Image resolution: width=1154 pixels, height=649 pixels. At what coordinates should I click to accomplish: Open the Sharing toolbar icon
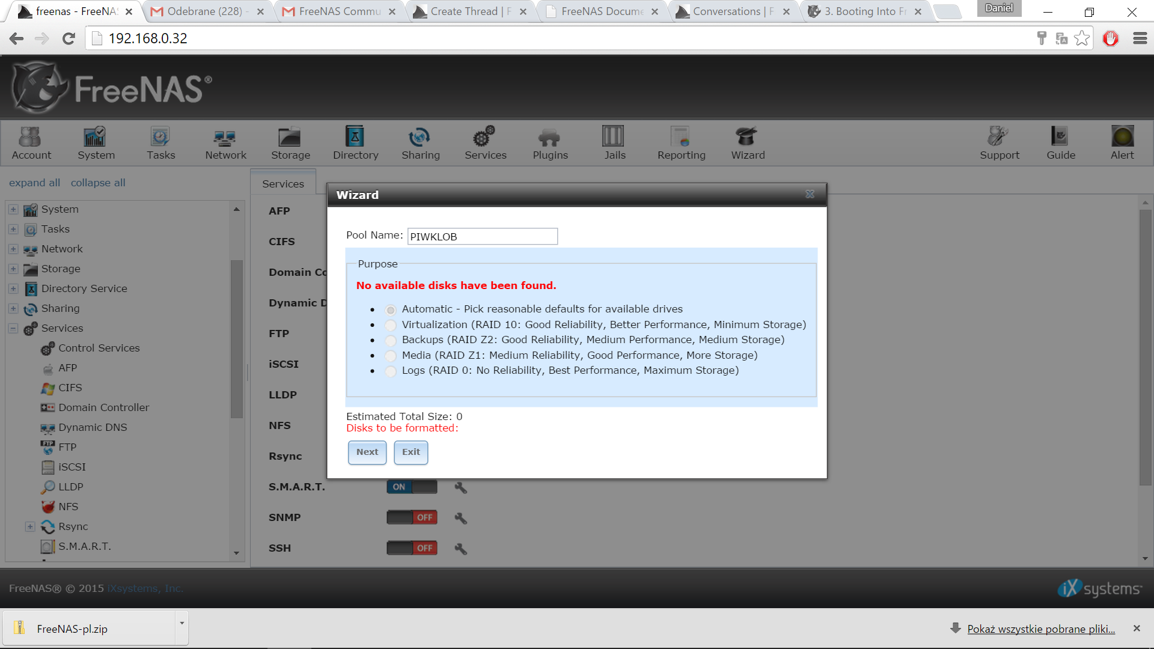pyautogui.click(x=420, y=143)
